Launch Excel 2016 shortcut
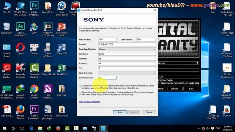Viewport: 235px width, 132px height. click(x=62, y=70)
